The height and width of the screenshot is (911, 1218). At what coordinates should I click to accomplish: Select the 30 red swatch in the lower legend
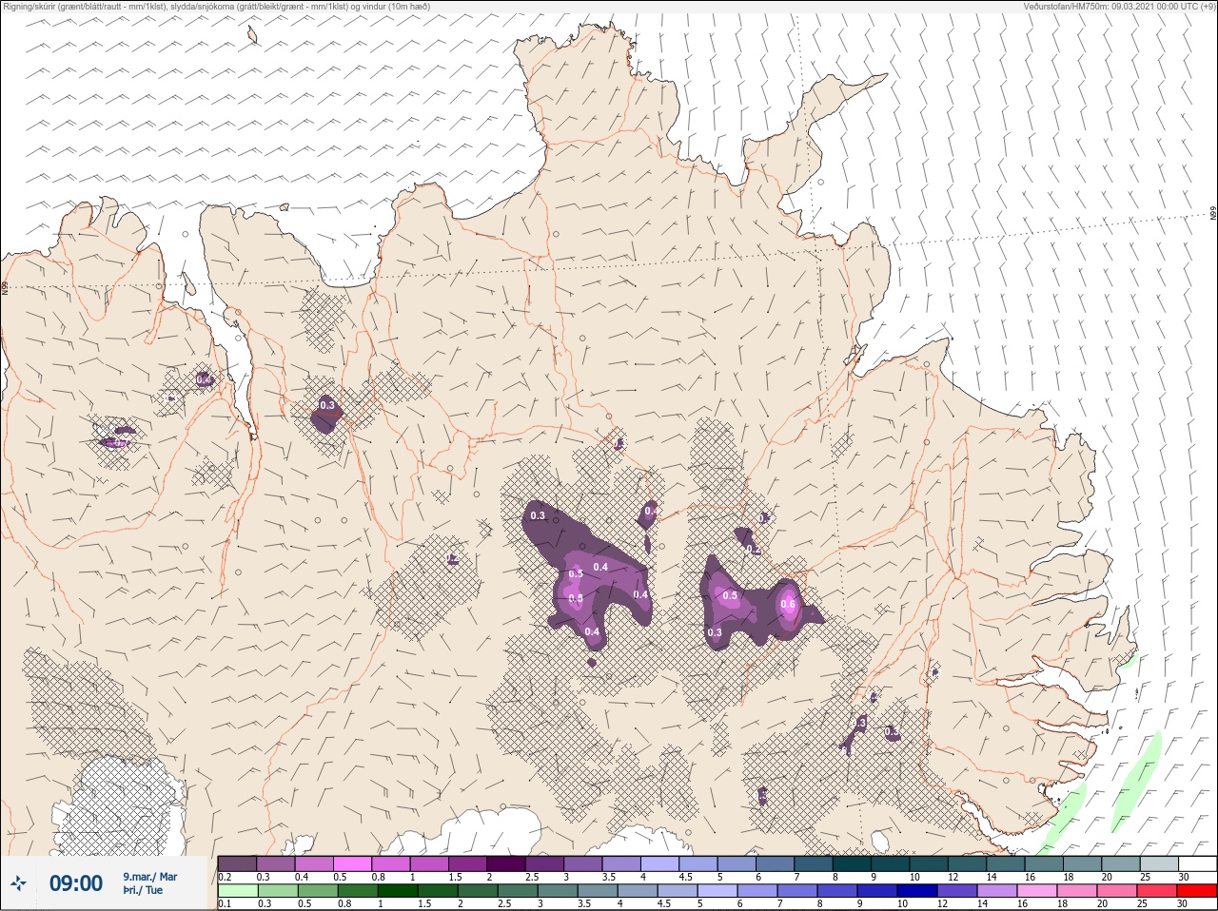coord(1197,891)
